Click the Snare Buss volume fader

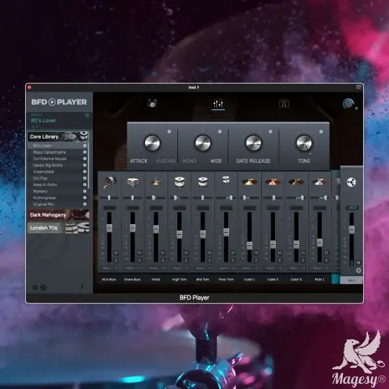[133, 227]
